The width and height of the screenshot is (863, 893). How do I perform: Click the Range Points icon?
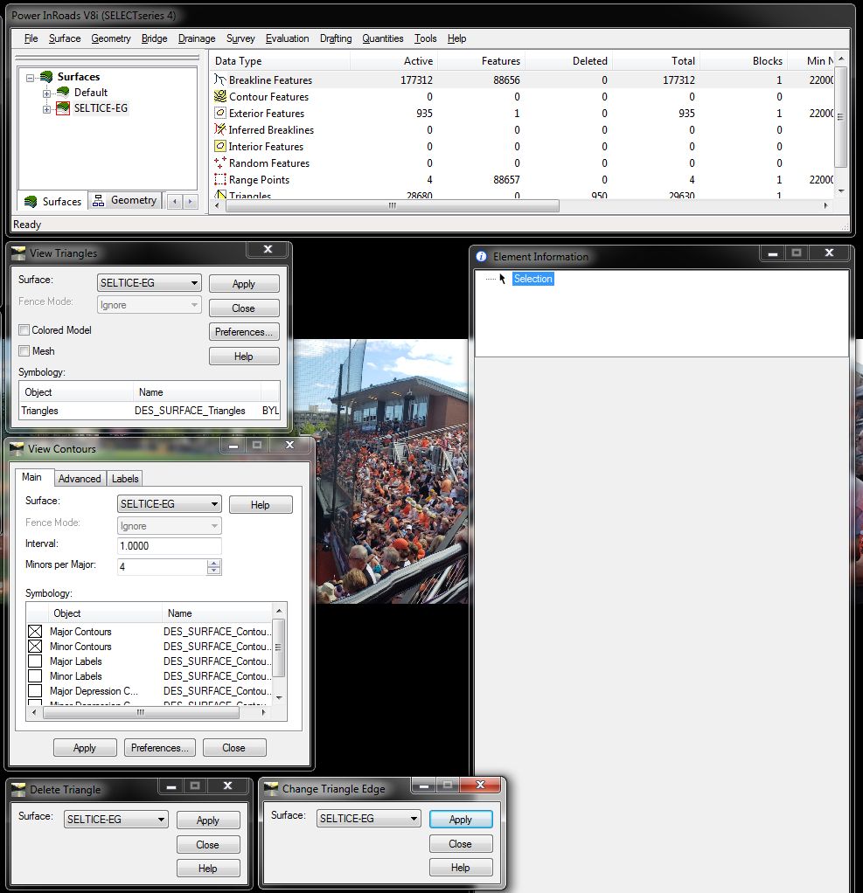point(219,179)
